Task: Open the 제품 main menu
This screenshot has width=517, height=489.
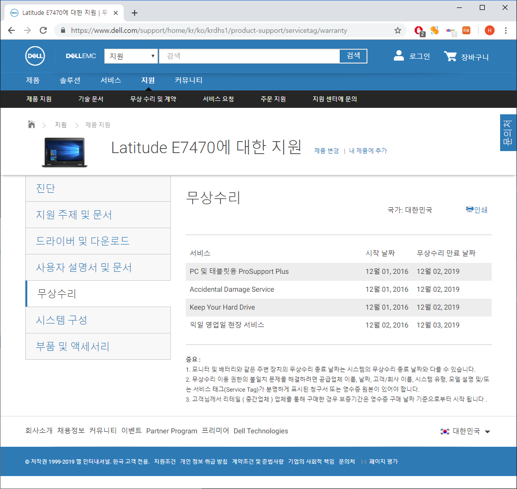Action: click(x=33, y=80)
